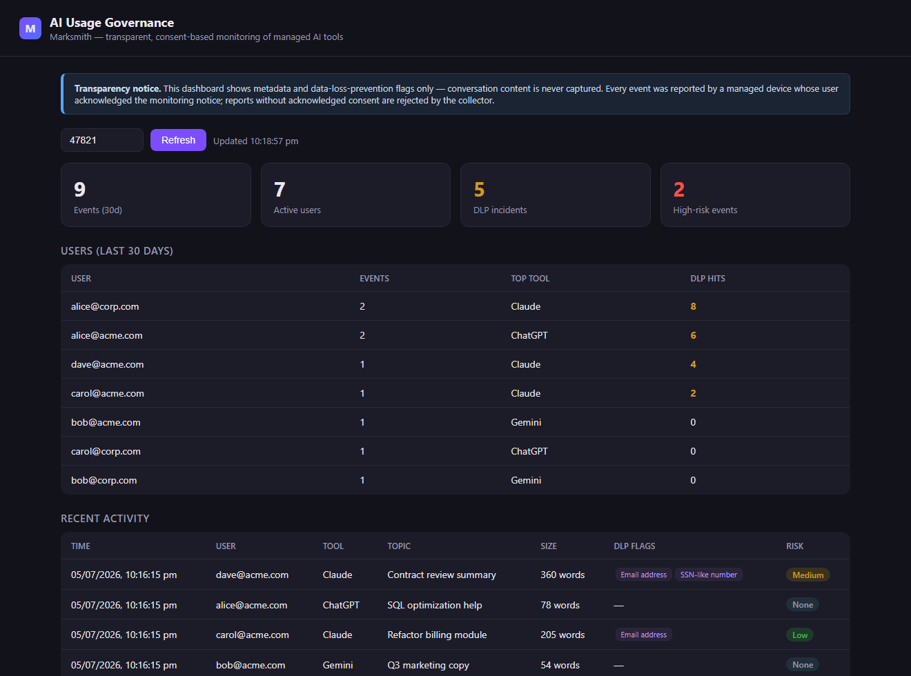911x676 pixels.
Task: Click the RISK column header
Action: click(x=794, y=546)
